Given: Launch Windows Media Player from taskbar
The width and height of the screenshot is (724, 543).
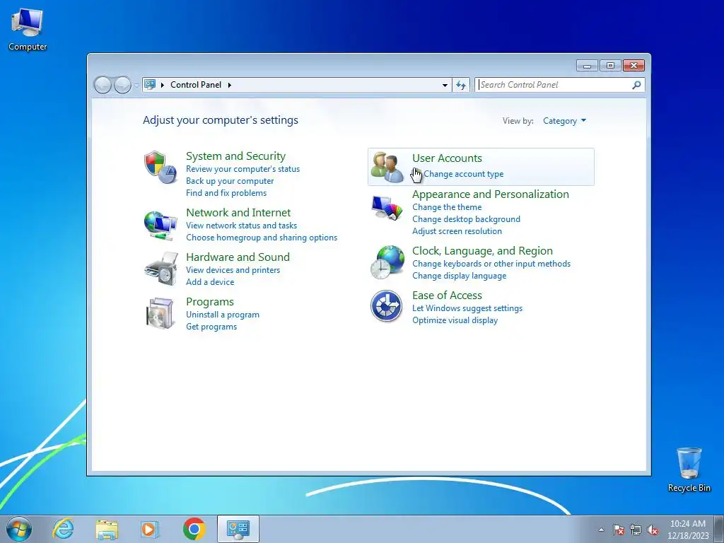Looking at the screenshot, I should [x=149, y=529].
